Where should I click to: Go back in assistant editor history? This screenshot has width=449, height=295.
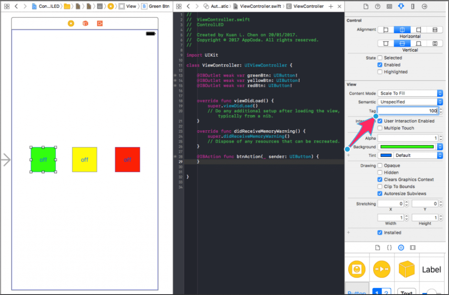pos(188,6)
